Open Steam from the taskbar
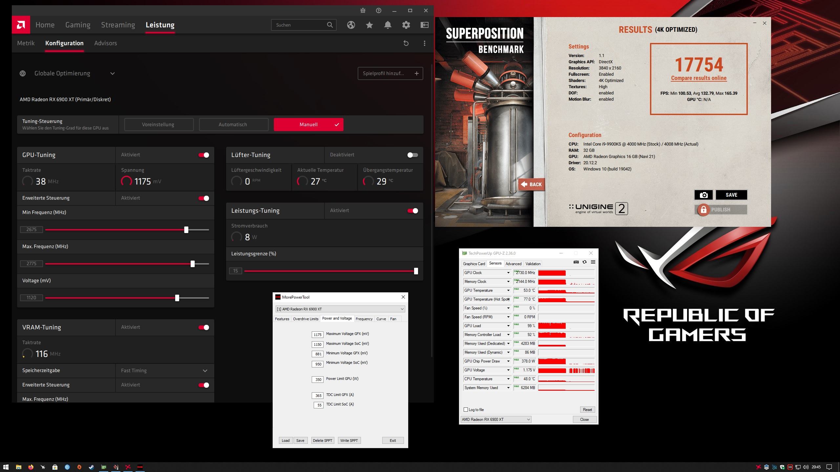 [x=91, y=467]
